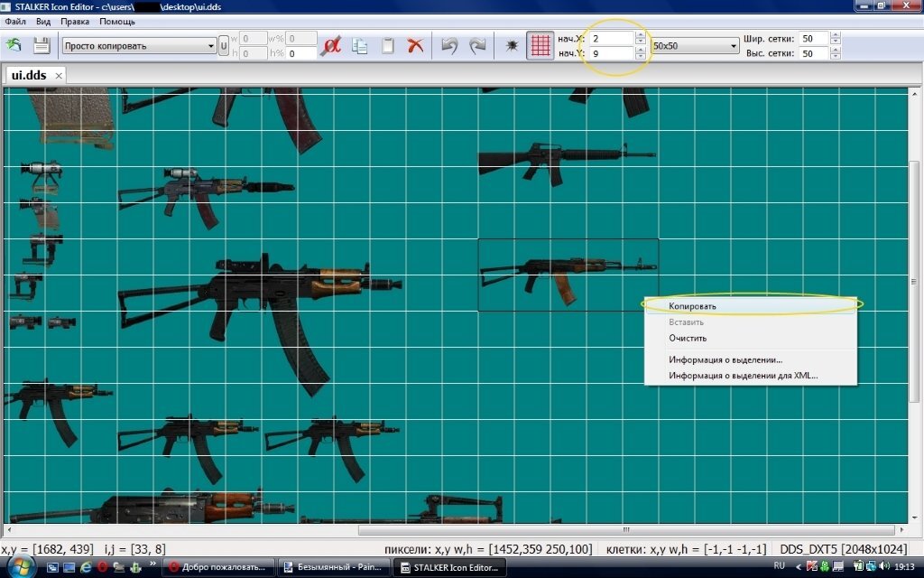Toggle the red grid display button
Viewport: 924px width, 578px height.
541,45
